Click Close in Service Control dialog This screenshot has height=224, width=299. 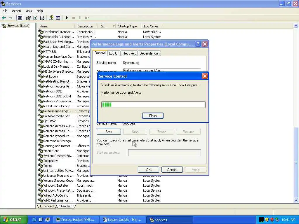pyautogui.click(x=153, y=116)
